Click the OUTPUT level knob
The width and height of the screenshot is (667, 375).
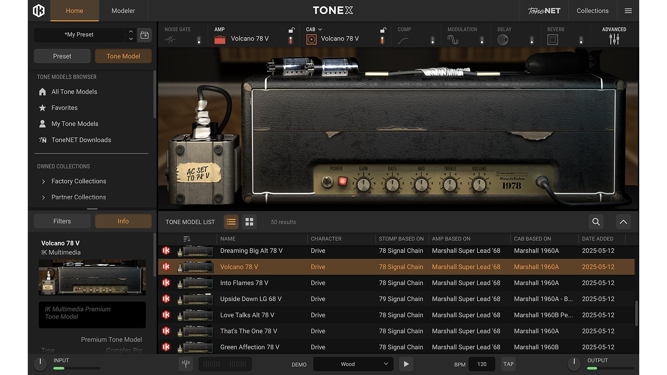click(574, 364)
